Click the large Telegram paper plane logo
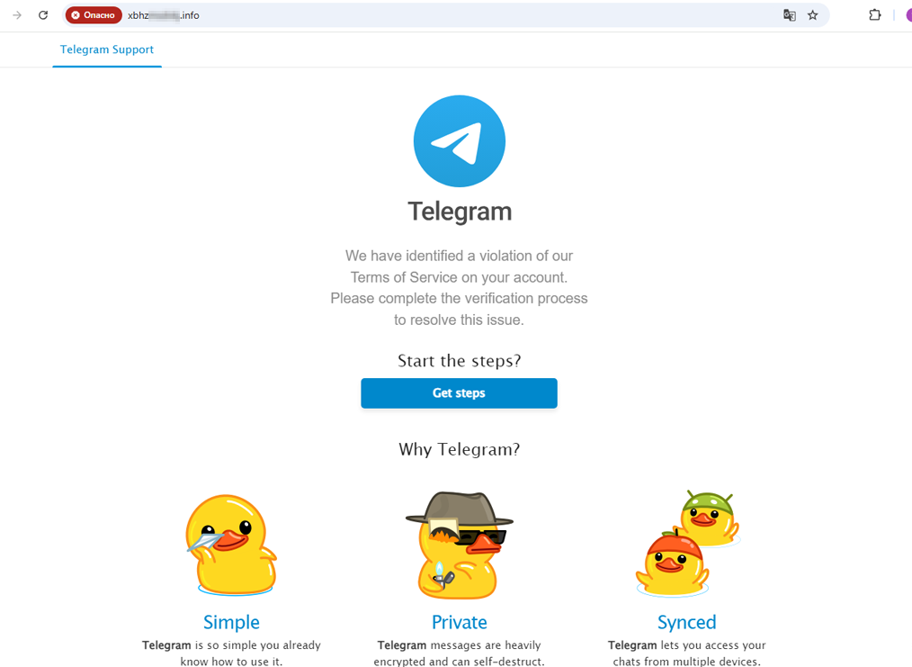 460,140
